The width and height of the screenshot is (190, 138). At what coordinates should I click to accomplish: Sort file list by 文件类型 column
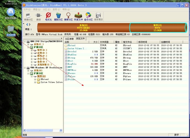(106, 42)
